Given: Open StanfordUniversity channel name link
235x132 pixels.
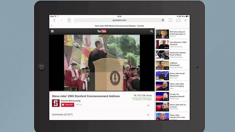Looking at the screenshot, I should [x=71, y=101].
